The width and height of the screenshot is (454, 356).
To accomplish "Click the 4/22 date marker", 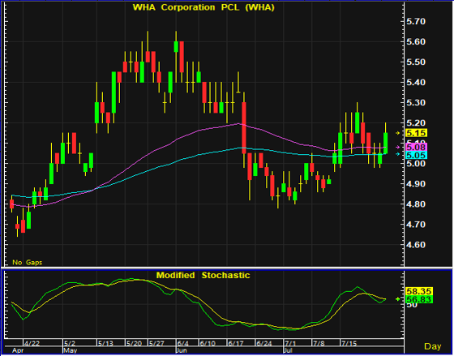I will [x=32, y=344].
